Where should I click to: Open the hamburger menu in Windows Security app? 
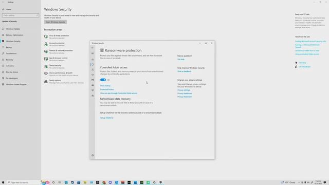click(93, 53)
